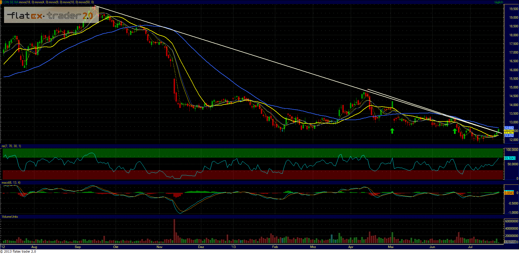Click the Nov label on time axis
519x254 pixels.
point(160,247)
